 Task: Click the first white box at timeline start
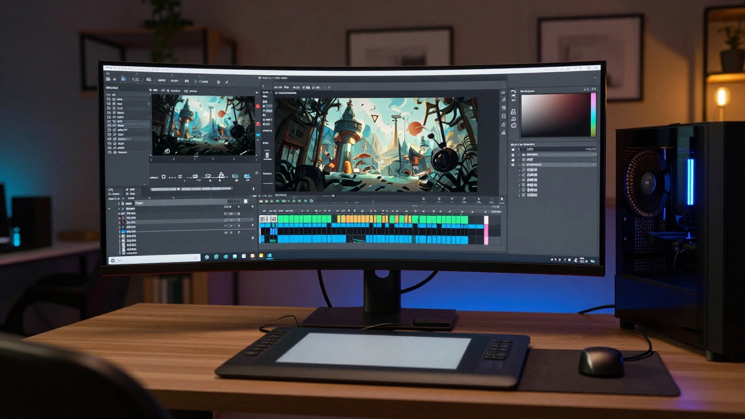click(262, 219)
